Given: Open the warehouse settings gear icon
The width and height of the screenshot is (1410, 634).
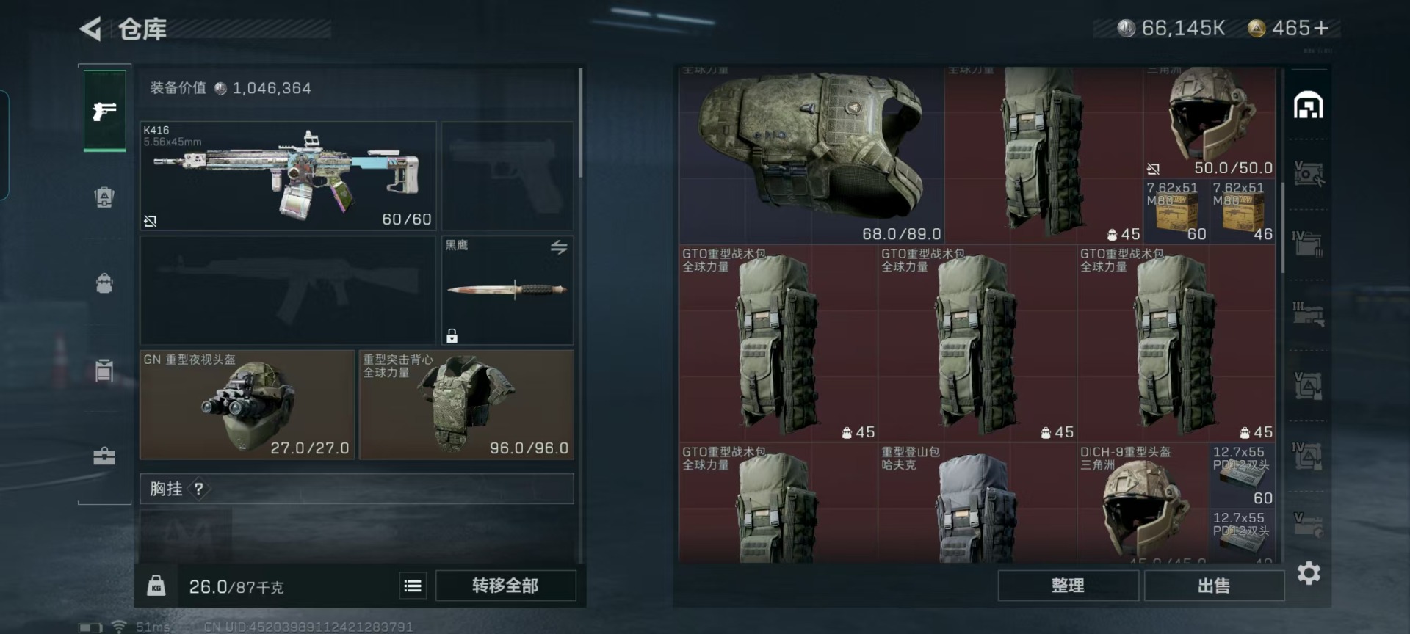Looking at the screenshot, I should 1309,573.
